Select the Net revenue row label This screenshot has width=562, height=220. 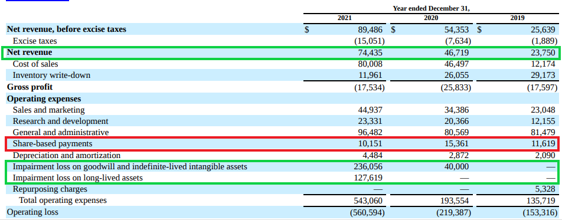click(x=30, y=52)
